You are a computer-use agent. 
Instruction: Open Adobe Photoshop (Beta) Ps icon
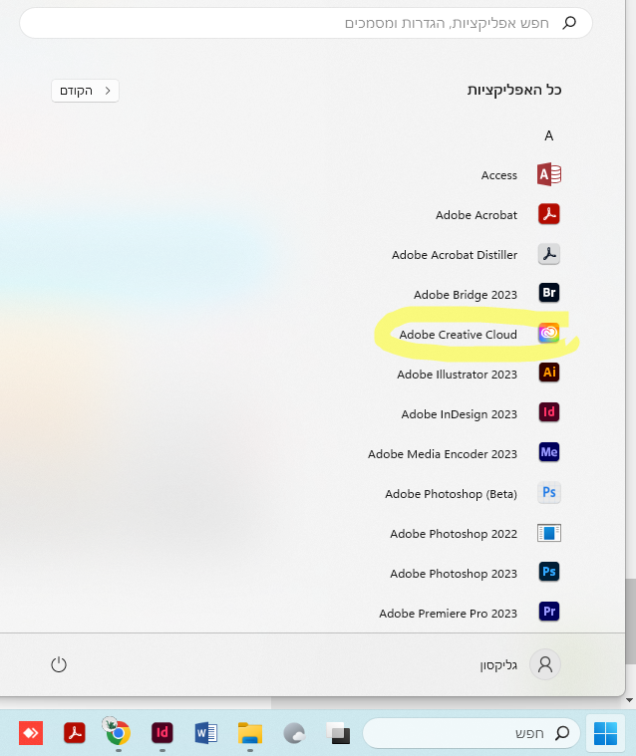click(549, 492)
